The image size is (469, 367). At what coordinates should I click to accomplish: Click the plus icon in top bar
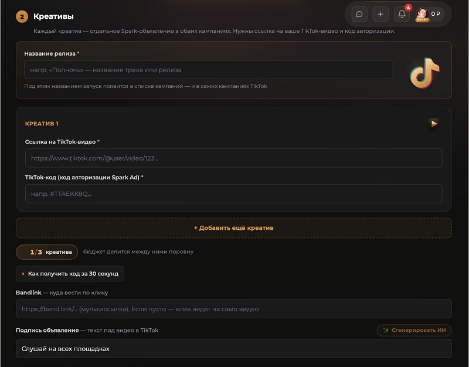[x=380, y=14]
